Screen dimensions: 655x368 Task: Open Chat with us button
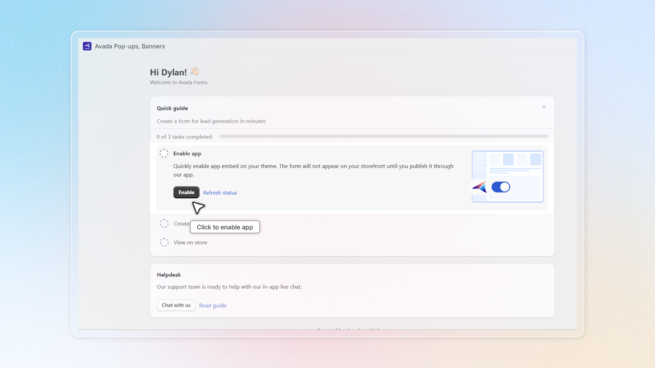click(176, 305)
